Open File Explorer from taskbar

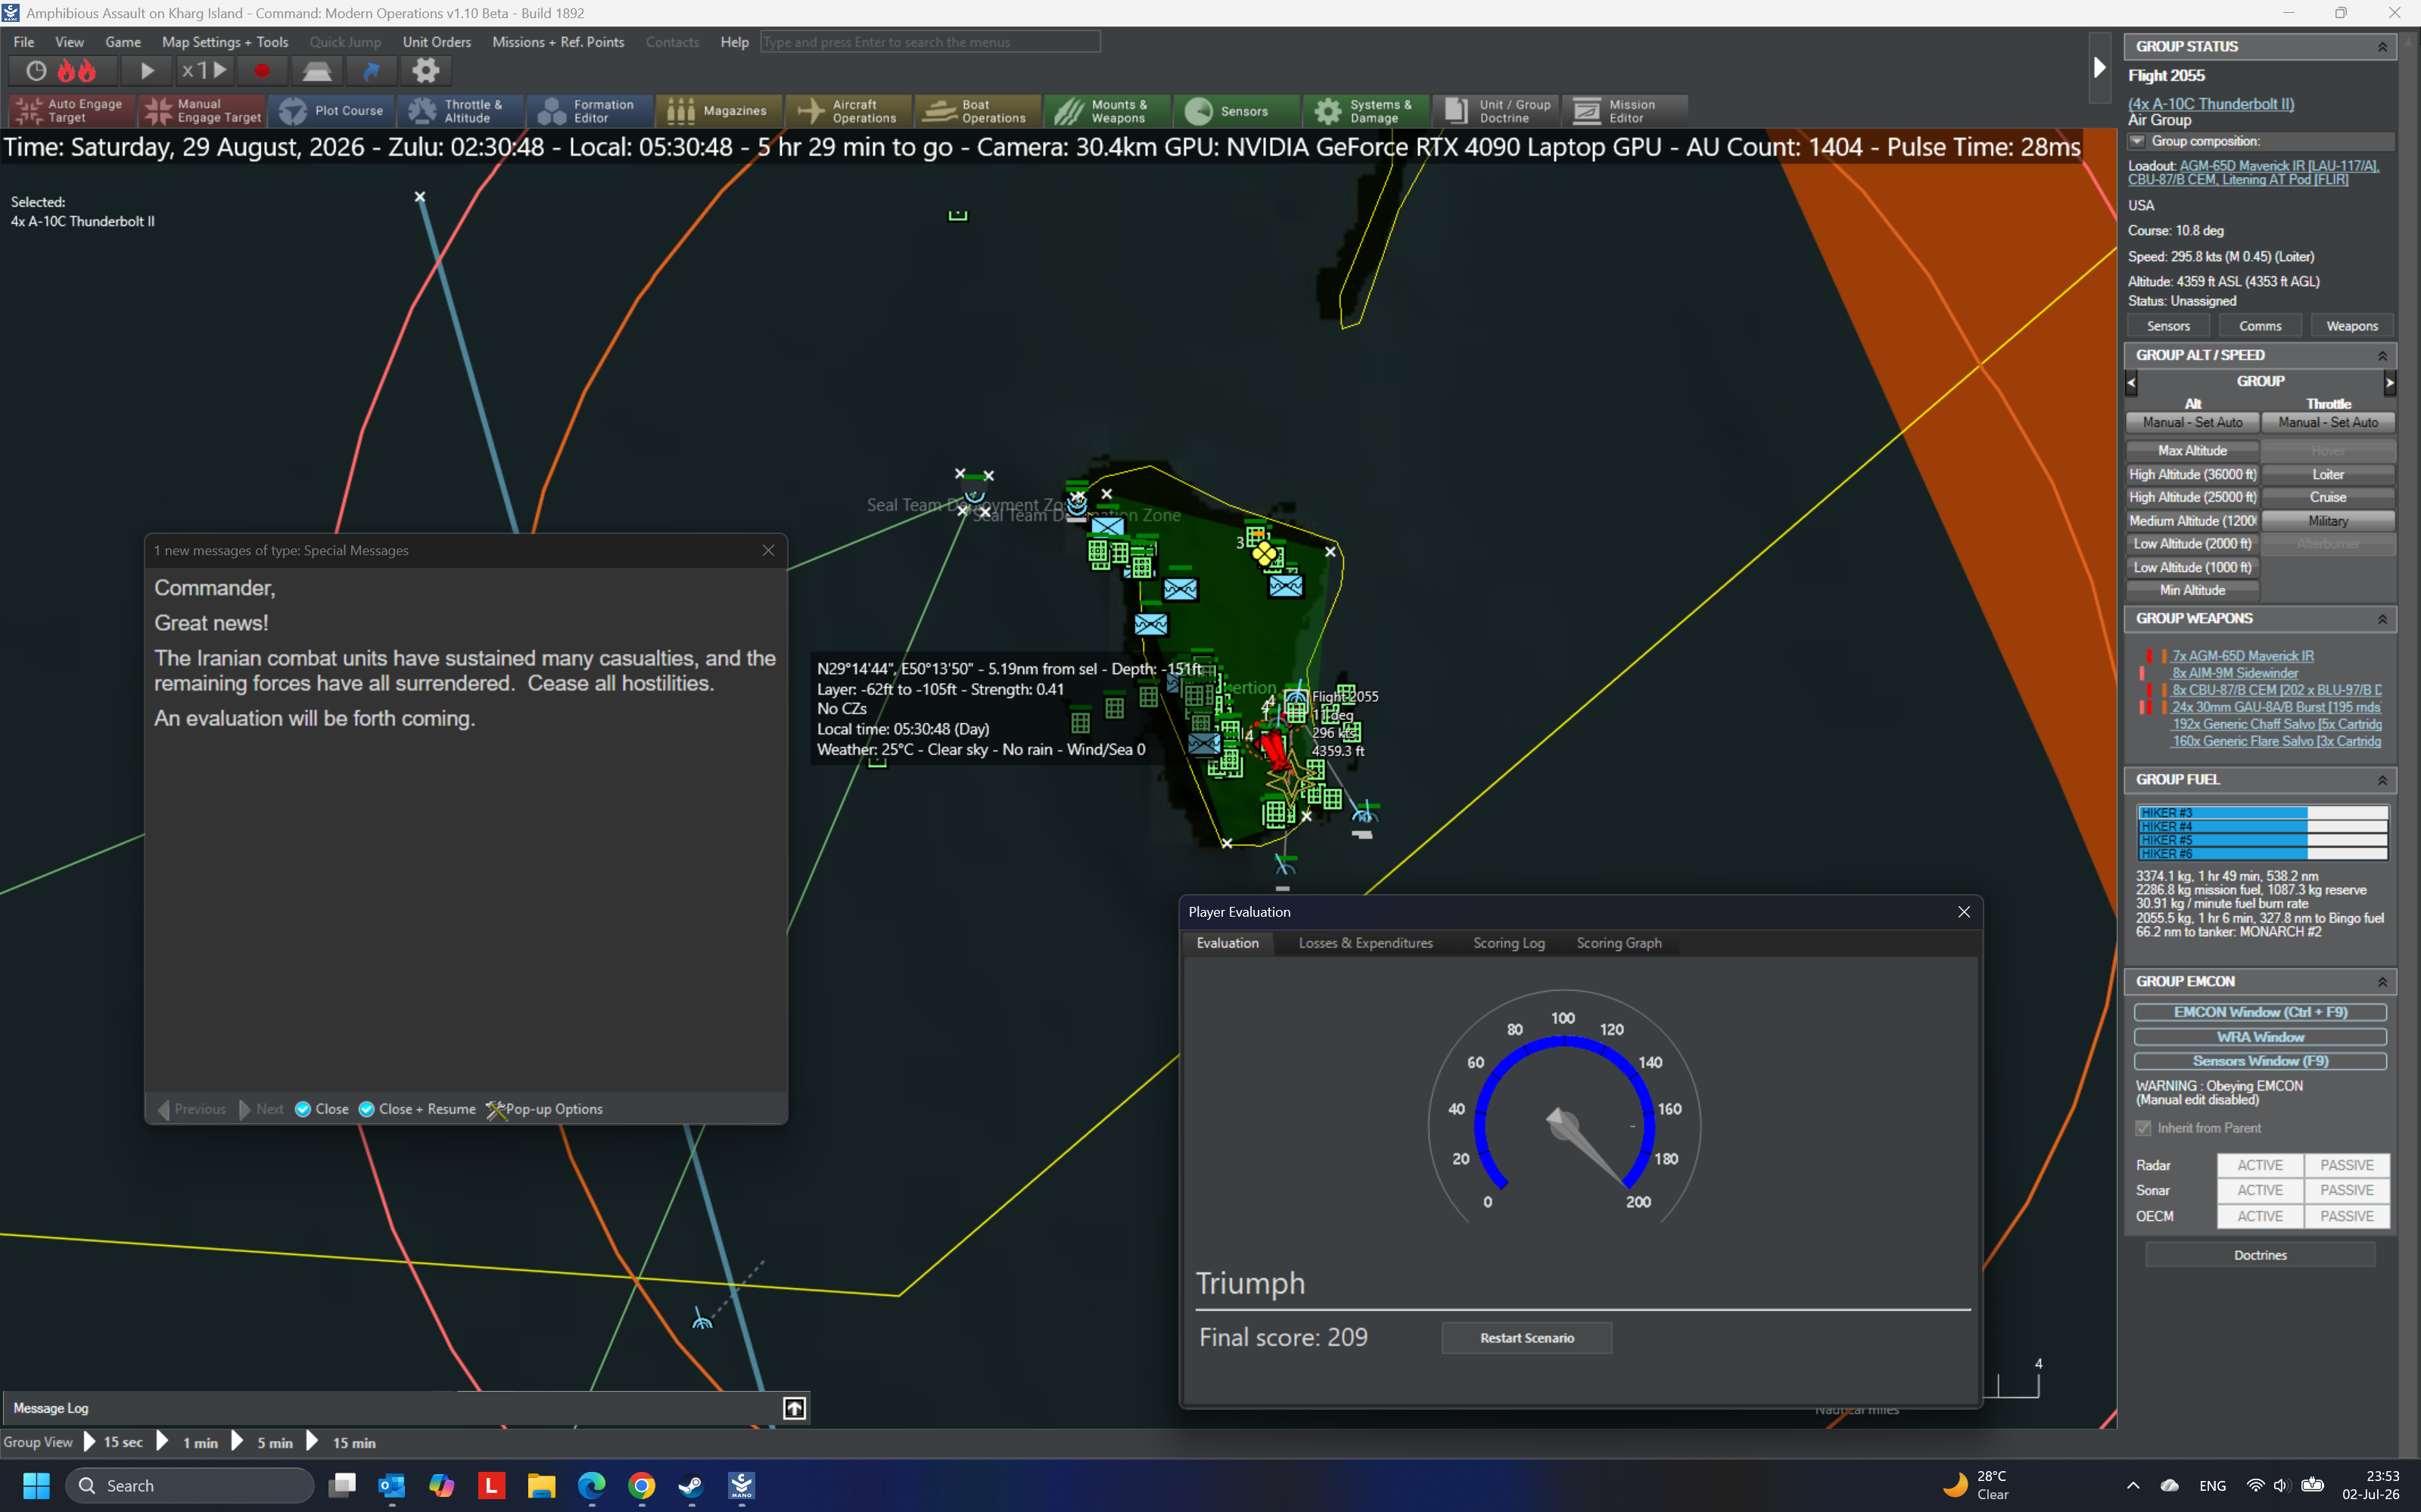[x=541, y=1485]
